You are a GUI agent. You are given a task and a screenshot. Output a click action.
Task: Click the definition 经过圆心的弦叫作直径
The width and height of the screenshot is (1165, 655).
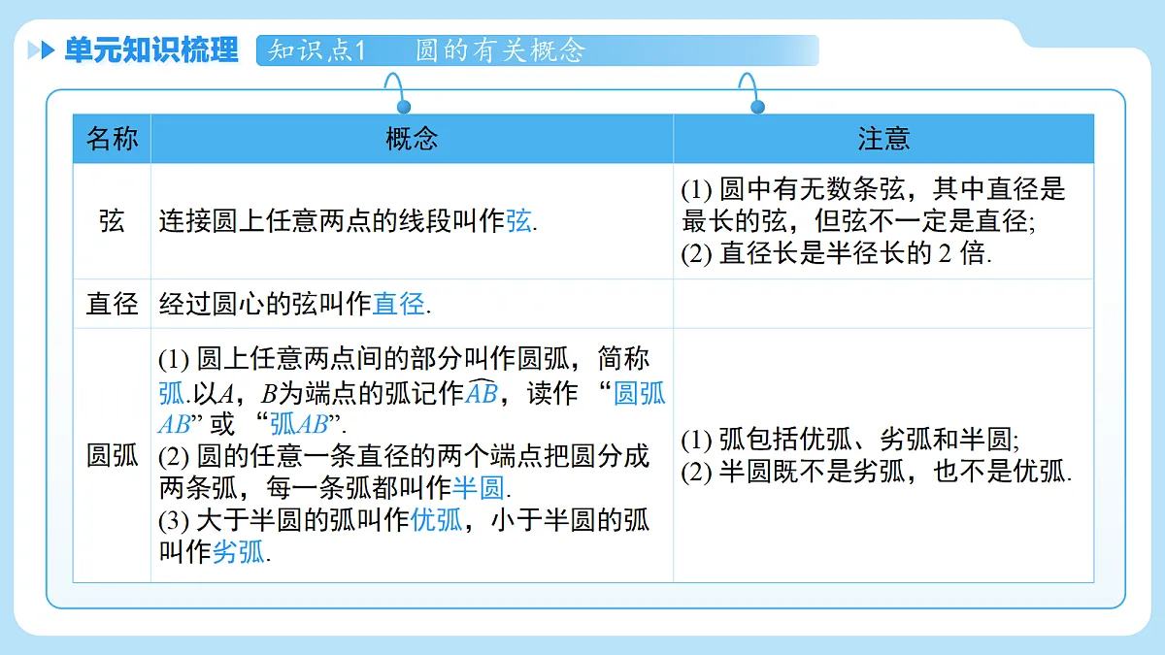pyautogui.click(x=294, y=304)
